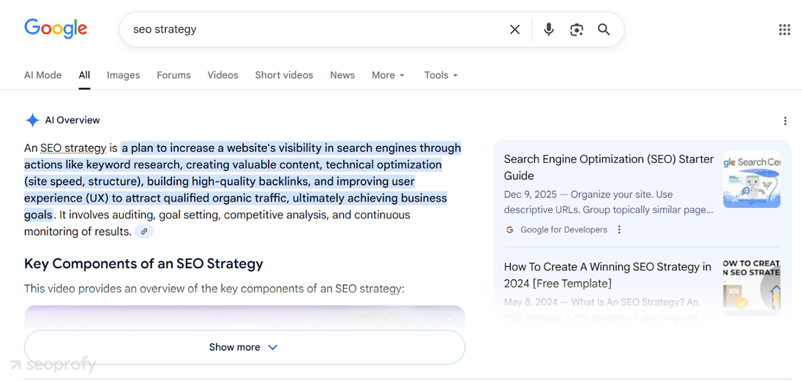
Task: Click the magnifying glass search icon
Action: [604, 30]
